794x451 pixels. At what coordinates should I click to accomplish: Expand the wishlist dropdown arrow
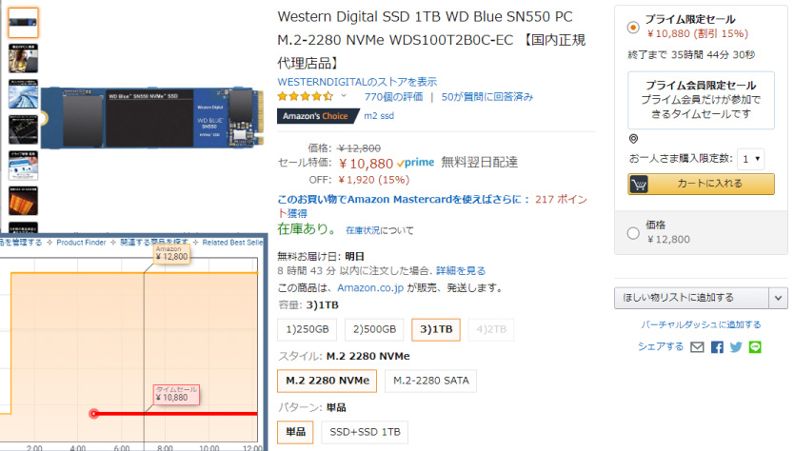coord(779,298)
